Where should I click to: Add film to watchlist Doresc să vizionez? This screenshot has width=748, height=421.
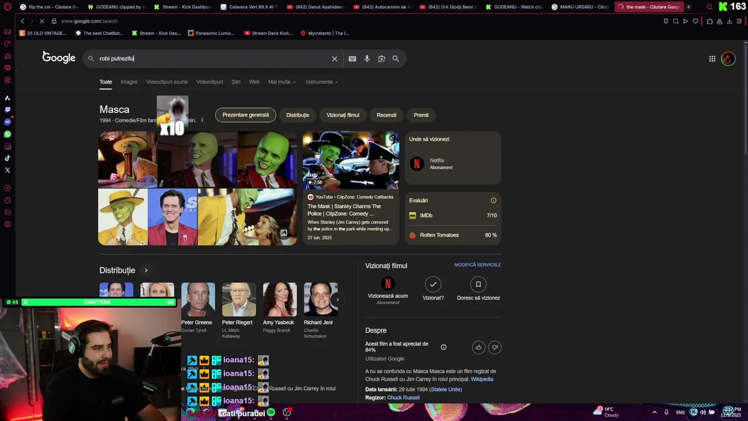click(x=478, y=289)
